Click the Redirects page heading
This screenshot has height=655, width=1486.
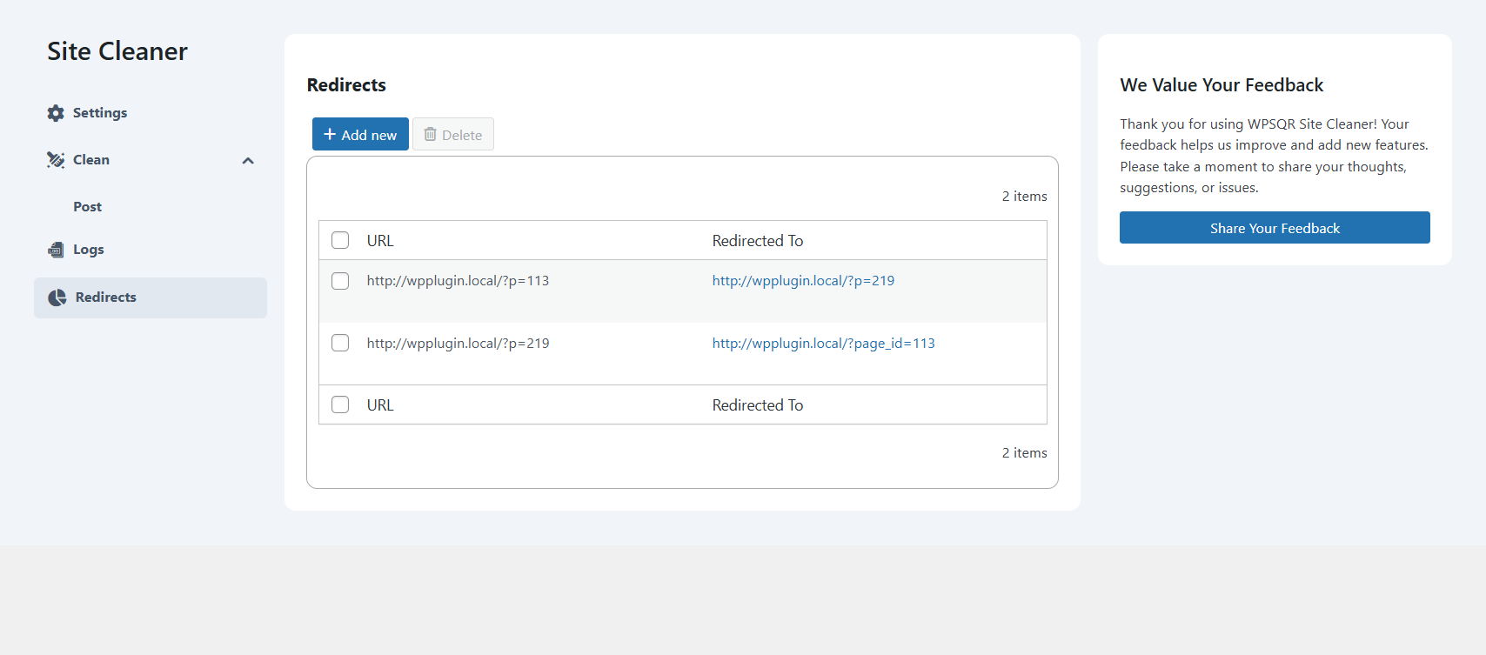pos(346,85)
